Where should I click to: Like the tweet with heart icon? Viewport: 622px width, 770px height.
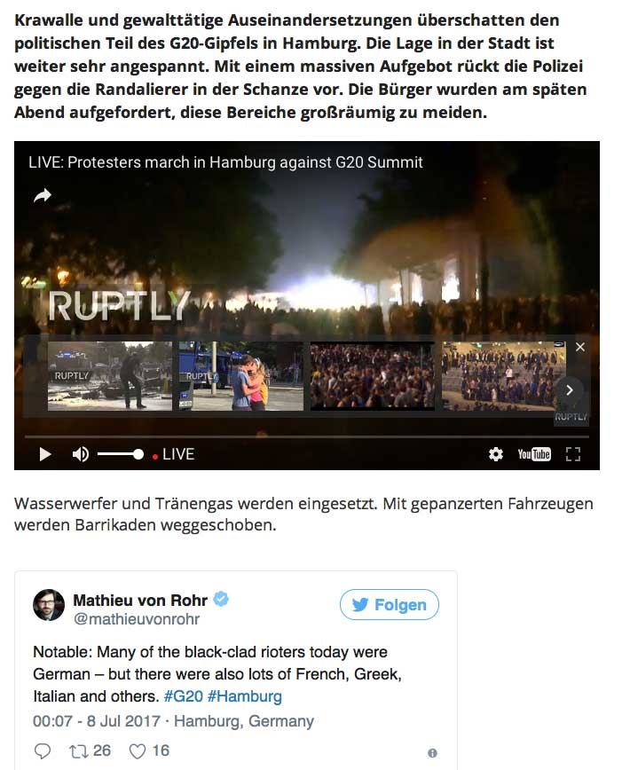(137, 751)
